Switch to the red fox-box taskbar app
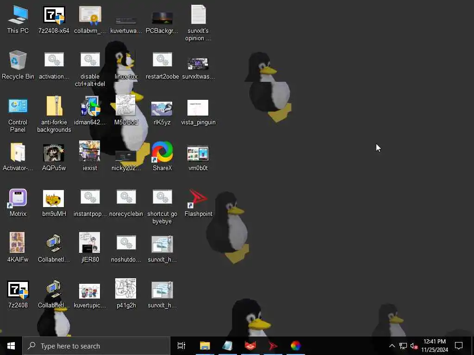The height and width of the screenshot is (355, 474). (250, 346)
